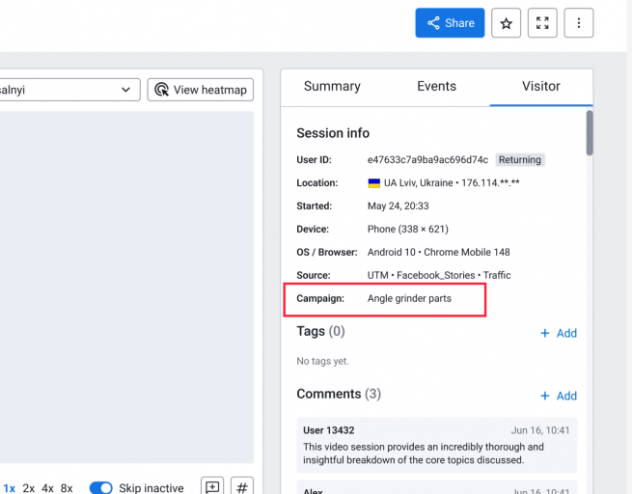Click location text UA Lviv, Ukraine
The width and height of the screenshot is (632, 494).
click(x=418, y=183)
